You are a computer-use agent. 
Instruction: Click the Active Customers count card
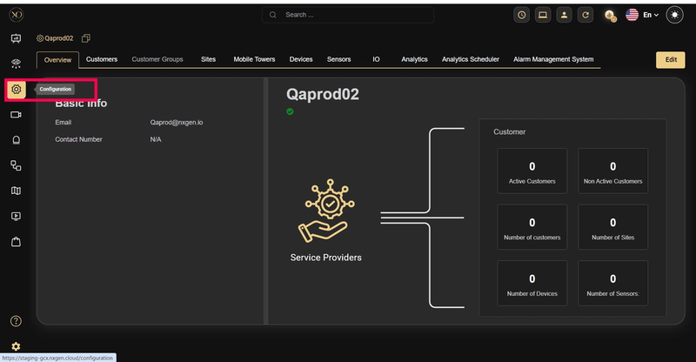tap(532, 171)
